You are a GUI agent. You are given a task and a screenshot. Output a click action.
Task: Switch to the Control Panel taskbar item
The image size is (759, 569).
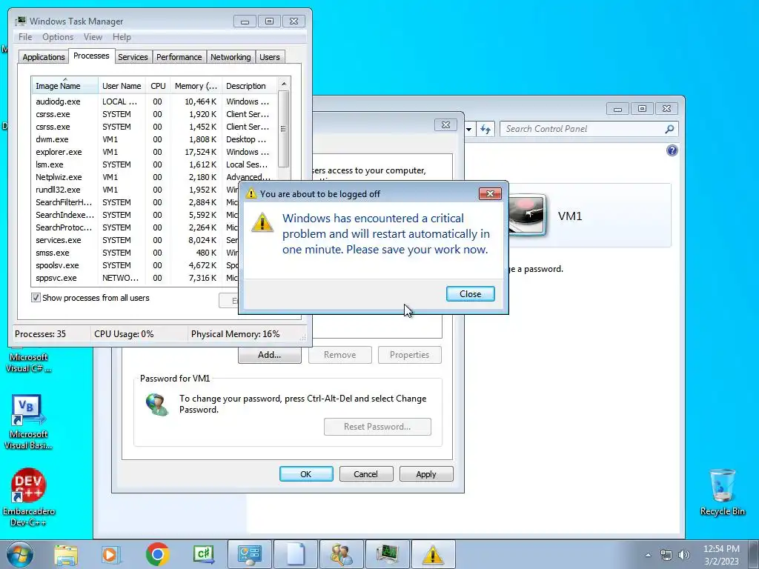pos(250,554)
